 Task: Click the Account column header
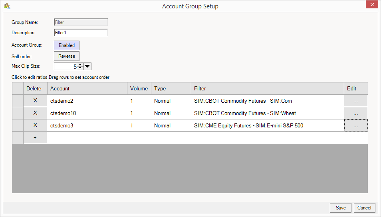coord(87,88)
